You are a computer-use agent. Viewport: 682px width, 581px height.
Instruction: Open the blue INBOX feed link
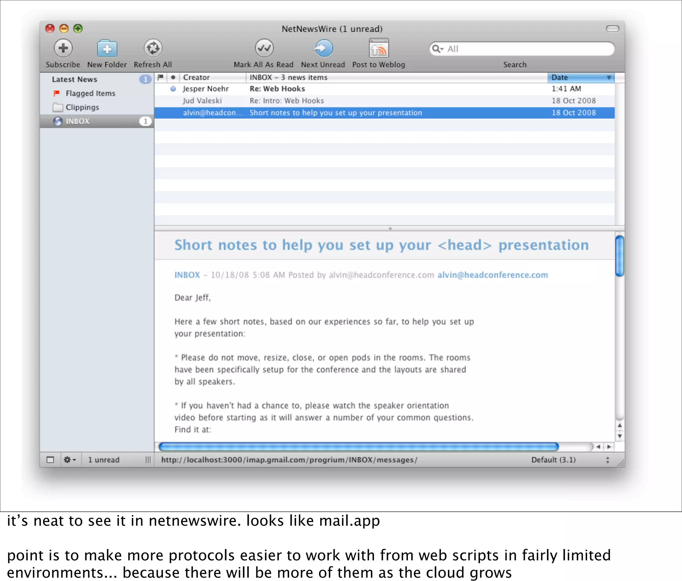point(187,275)
